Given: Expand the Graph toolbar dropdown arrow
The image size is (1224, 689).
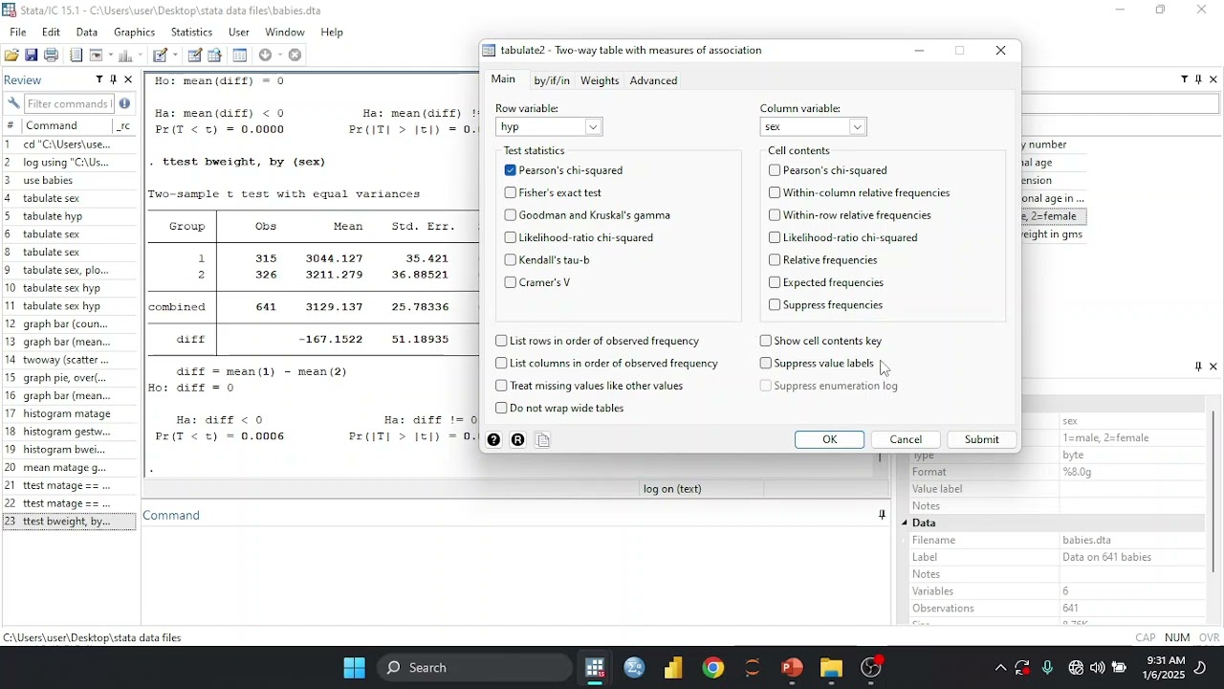Looking at the screenshot, I should [140, 56].
